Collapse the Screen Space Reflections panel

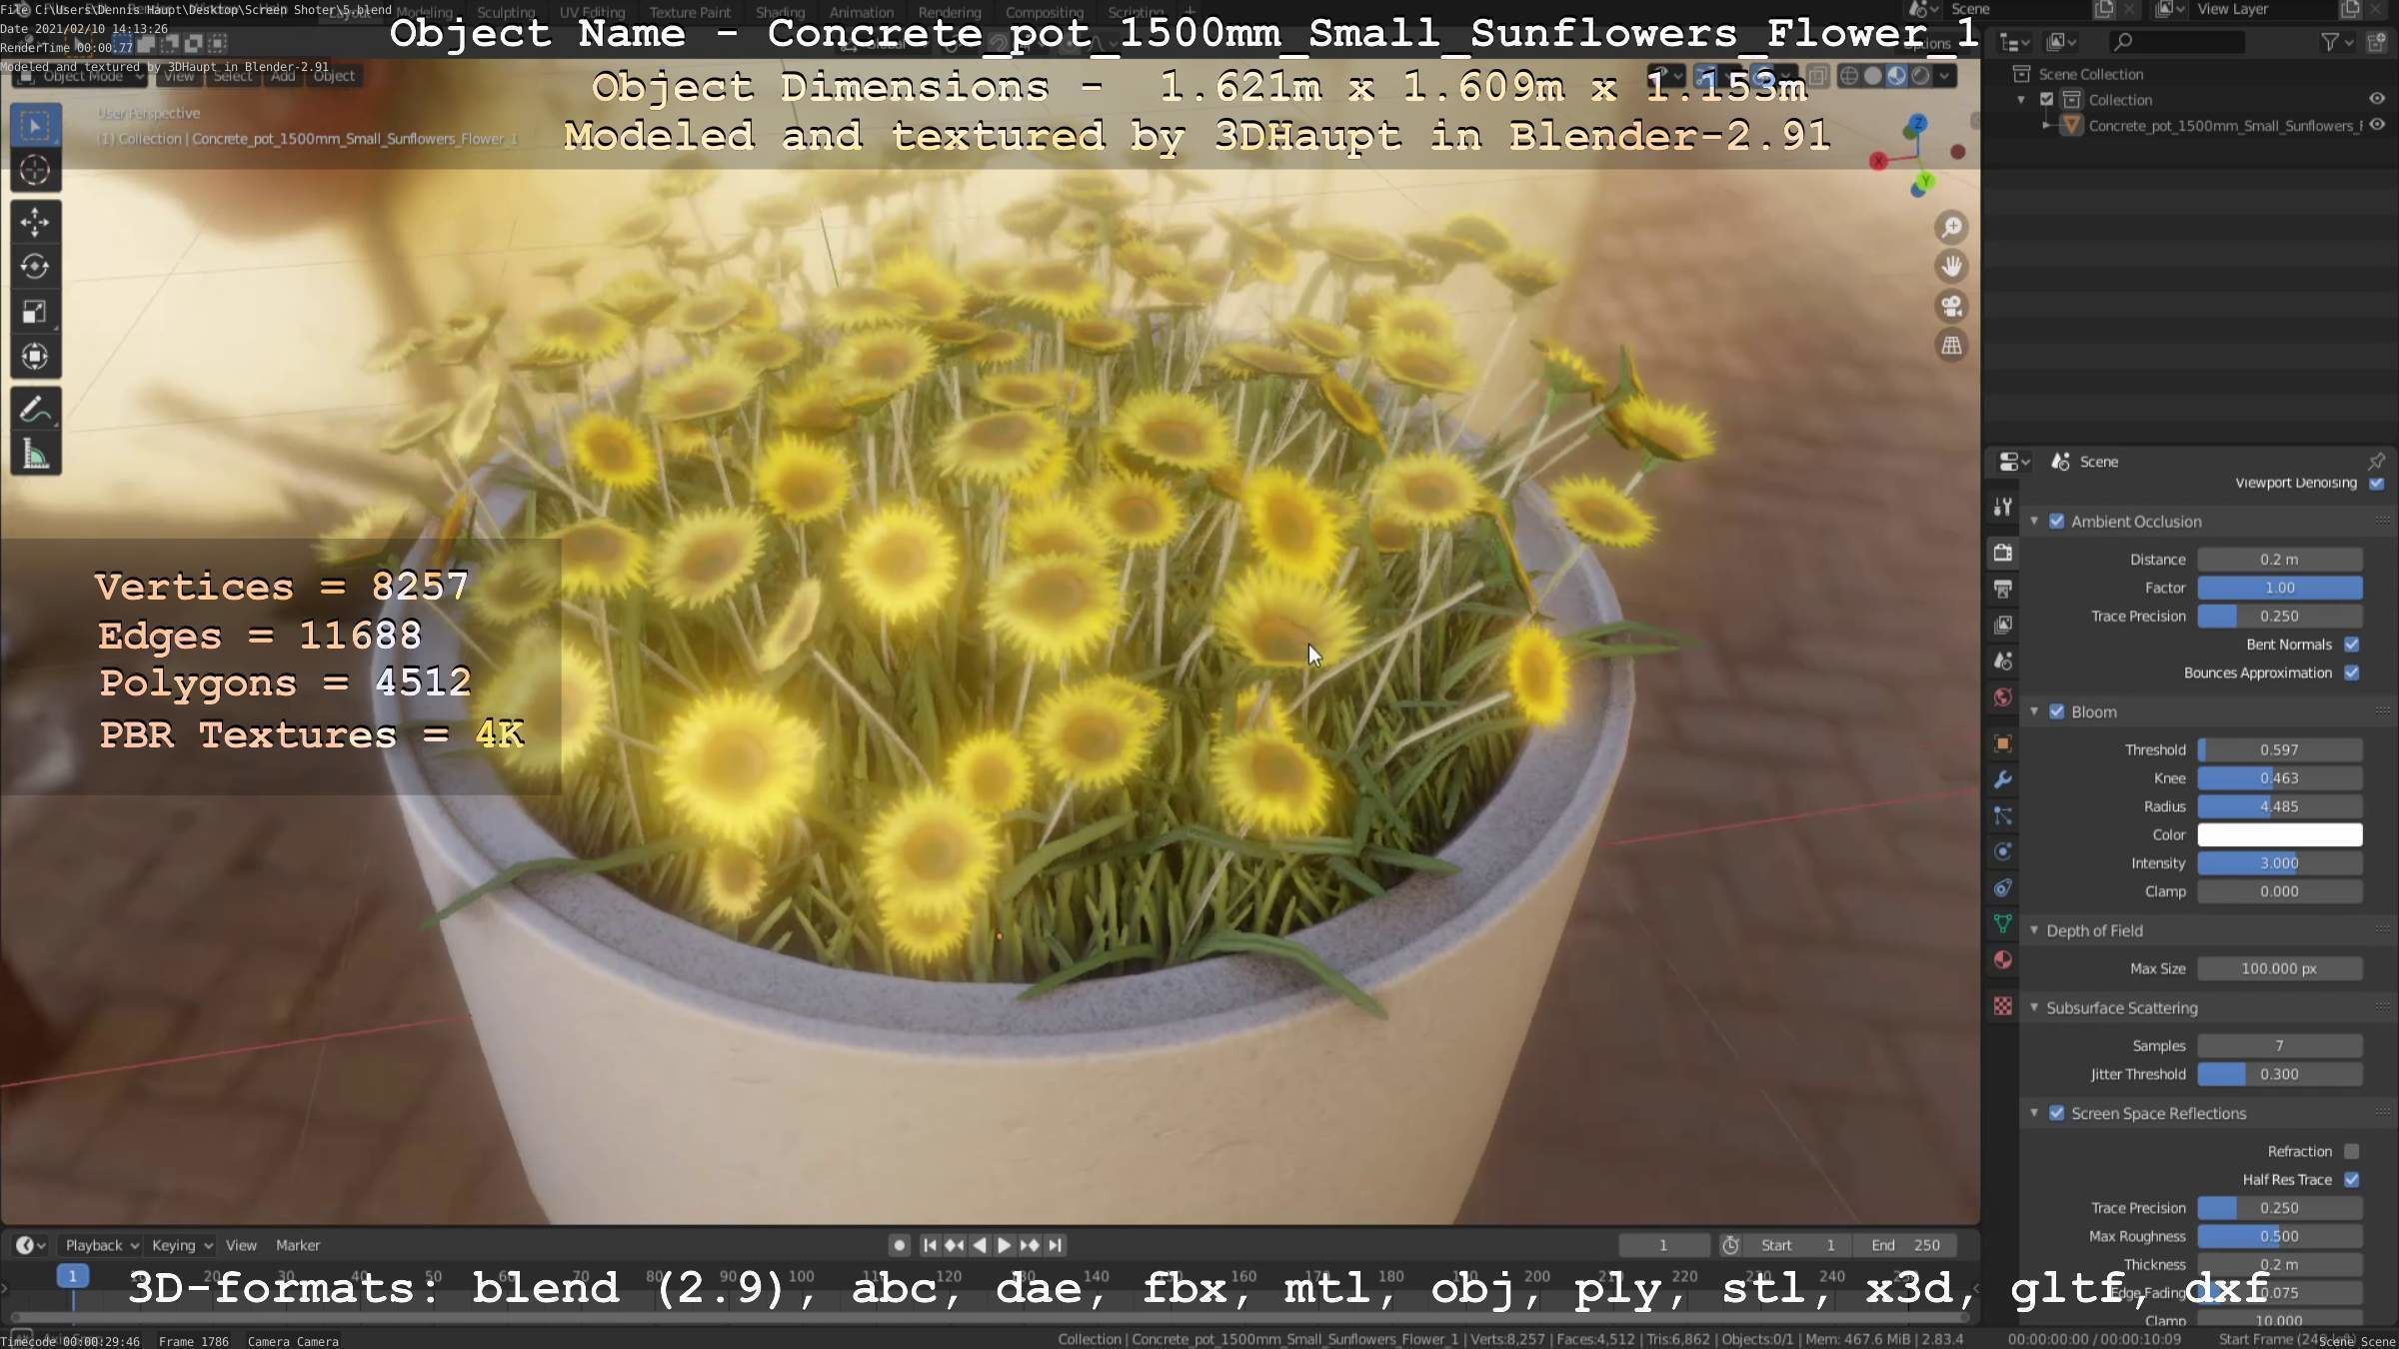click(x=2034, y=1113)
